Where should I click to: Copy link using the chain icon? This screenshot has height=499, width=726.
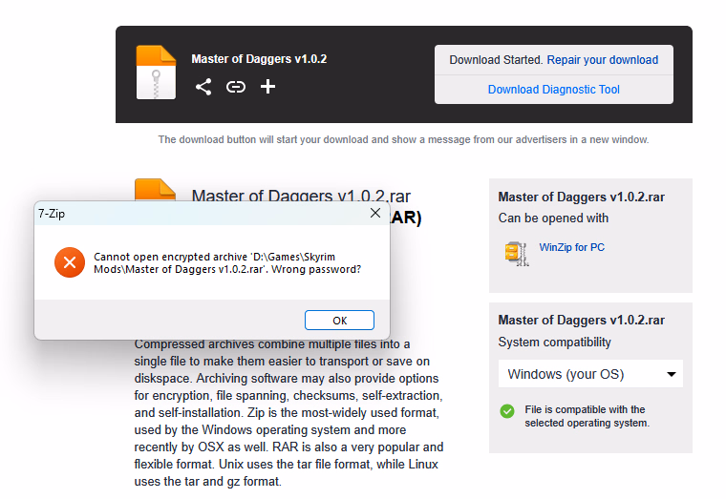(x=236, y=87)
